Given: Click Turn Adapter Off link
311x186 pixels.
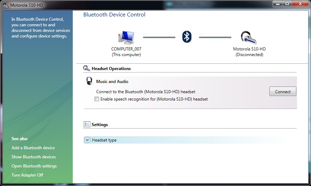Looking at the screenshot, I should point(27,175).
